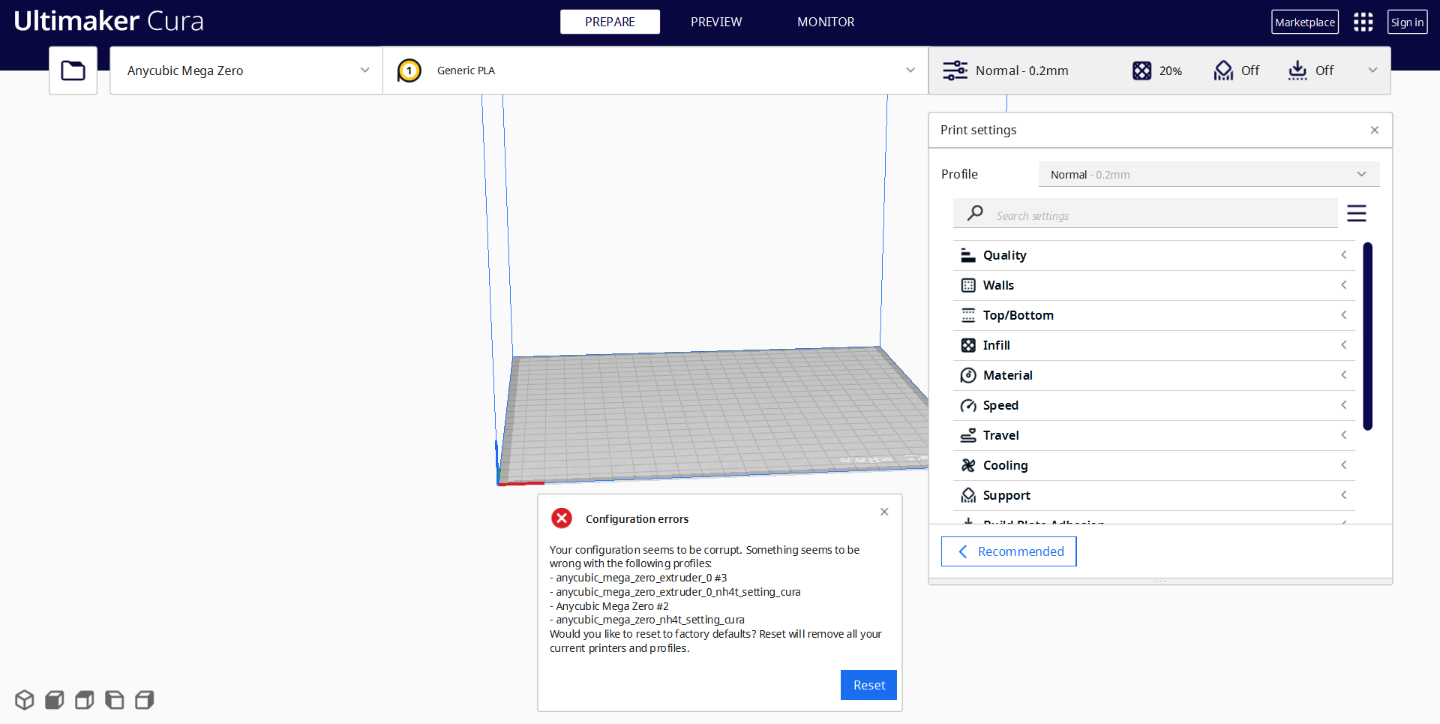Click the print settings sliders icon
This screenshot has height=724, width=1440.
tap(955, 71)
